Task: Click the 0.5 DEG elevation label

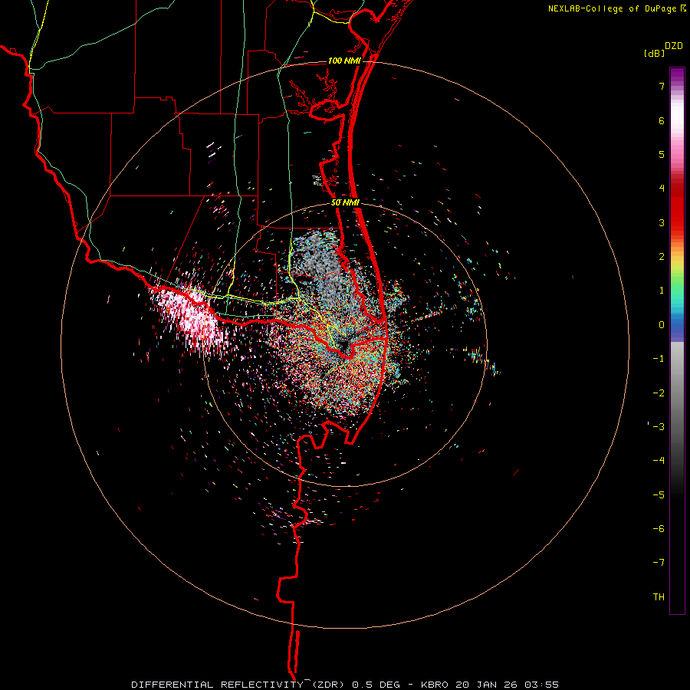Action: pos(377,685)
